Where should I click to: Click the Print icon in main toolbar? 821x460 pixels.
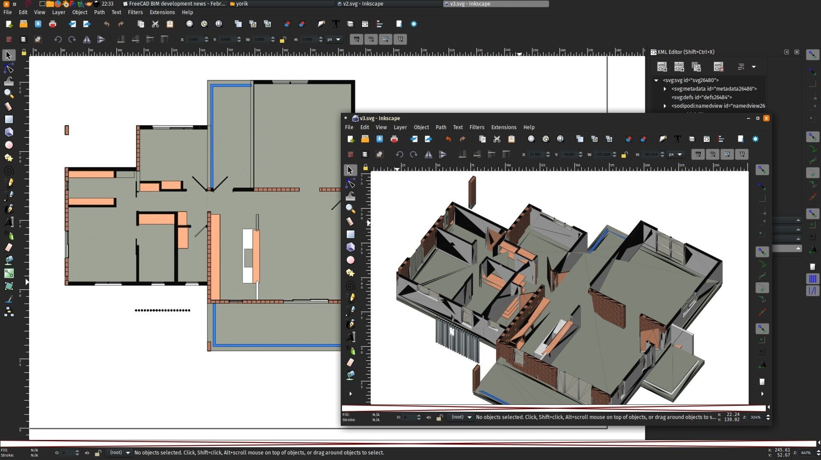[53, 24]
